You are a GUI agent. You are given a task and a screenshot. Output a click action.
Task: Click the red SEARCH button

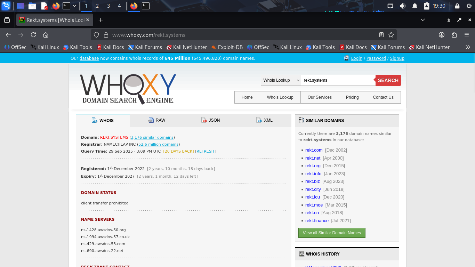(388, 80)
